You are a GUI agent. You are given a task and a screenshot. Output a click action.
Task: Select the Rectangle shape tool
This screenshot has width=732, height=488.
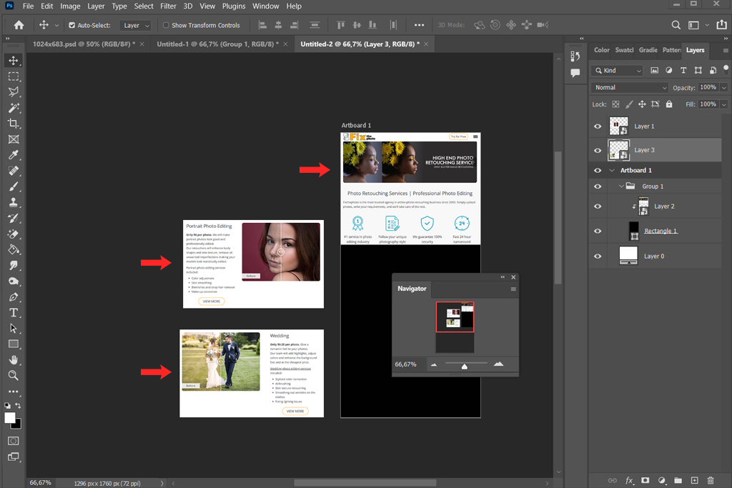click(x=14, y=344)
